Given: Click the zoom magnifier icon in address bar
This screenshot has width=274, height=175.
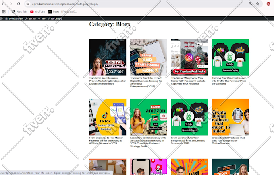Looking at the screenshot, I should (251, 4).
